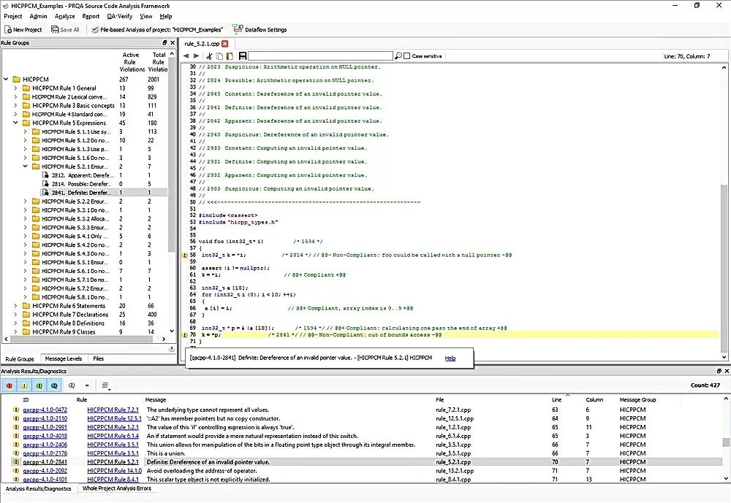Viewport: 731px width, 503px height.
Task: Open the Analyze menu
Action: click(x=65, y=16)
